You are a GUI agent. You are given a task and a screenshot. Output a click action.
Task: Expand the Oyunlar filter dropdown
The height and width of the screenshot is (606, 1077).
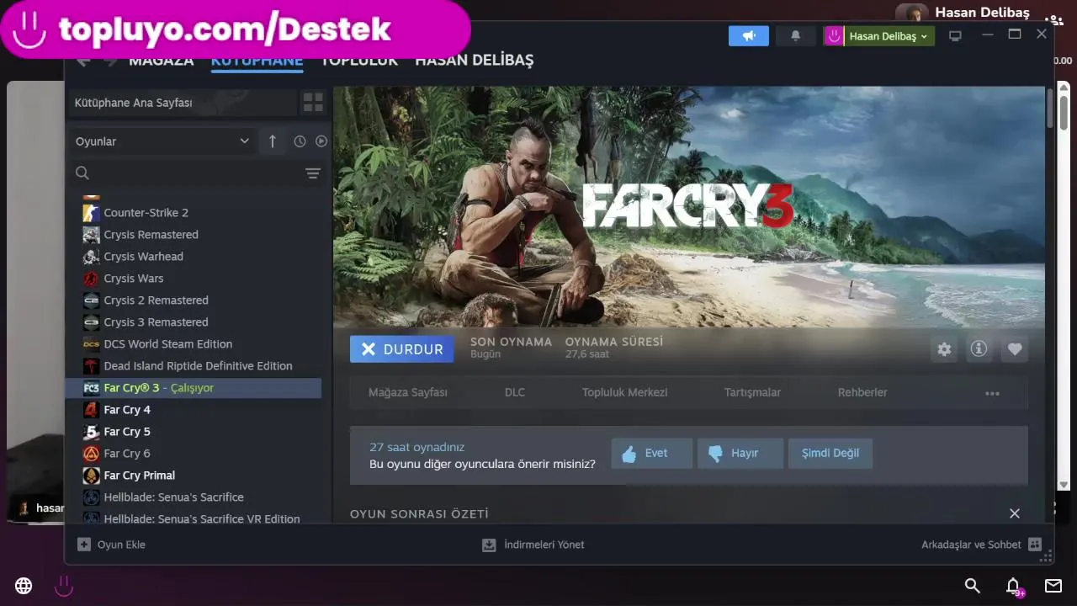click(162, 141)
